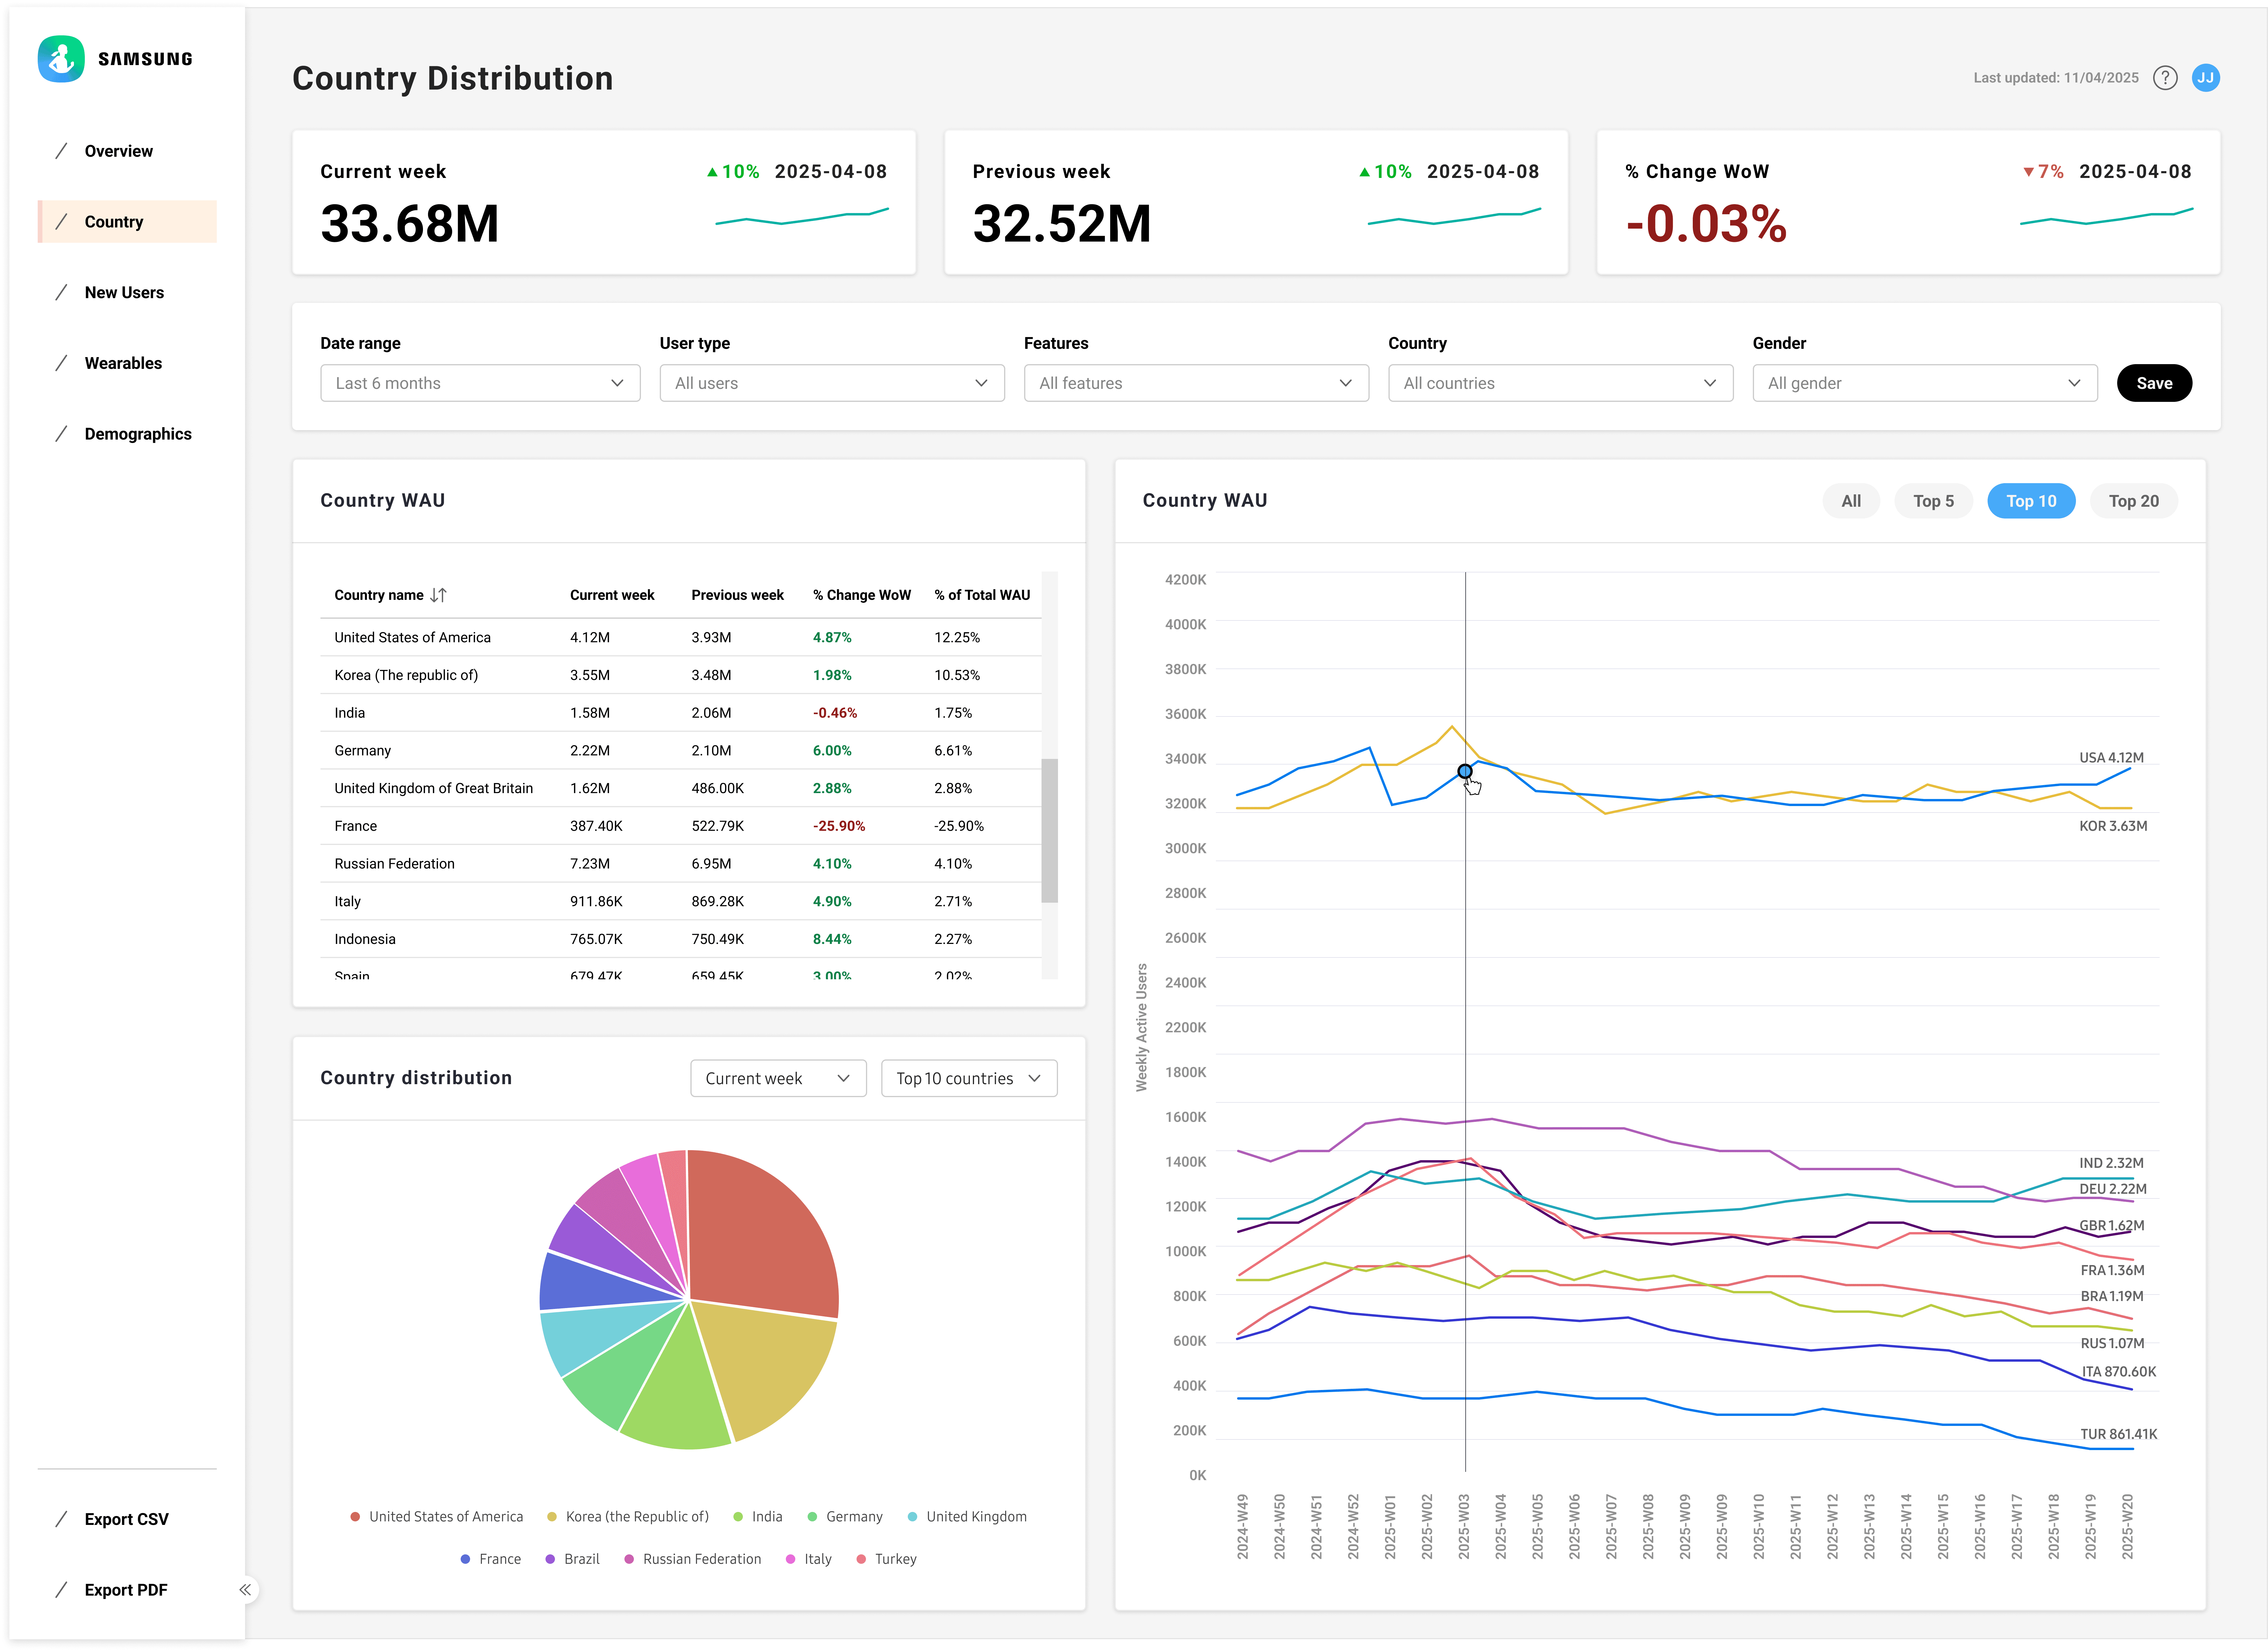
Task: Click the slash icon beside Export CSV
Action: click(x=61, y=1519)
